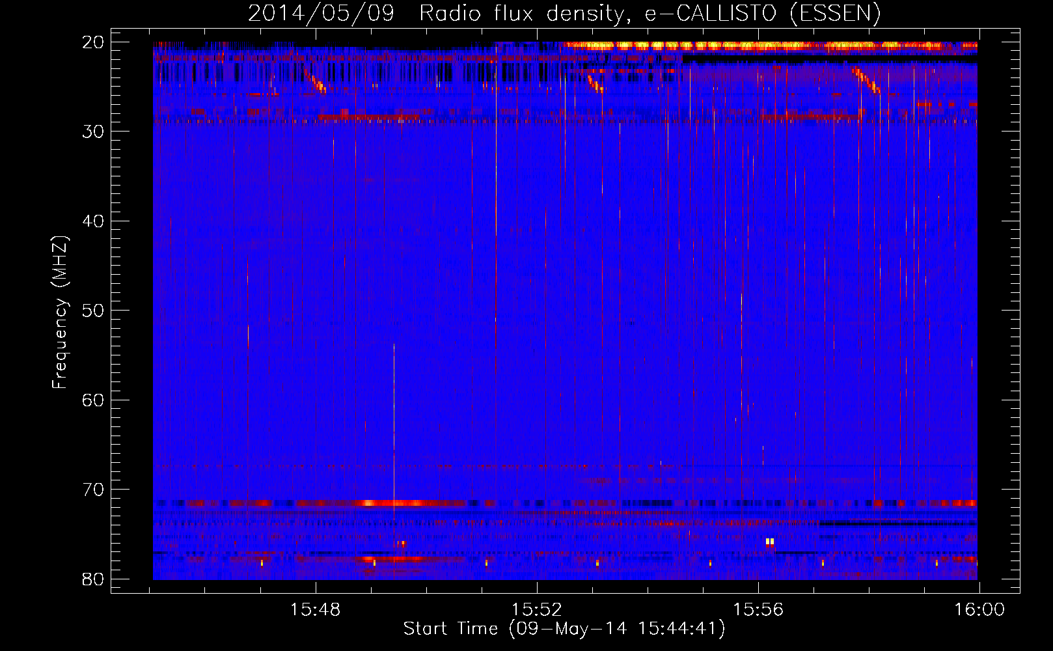
Task: Click the 15:52 time tick label
Action: coord(537,610)
